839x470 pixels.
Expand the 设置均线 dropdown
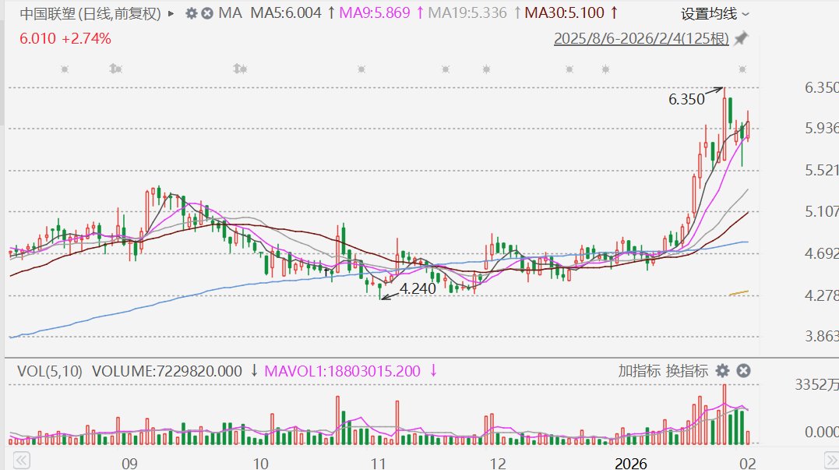(715, 13)
